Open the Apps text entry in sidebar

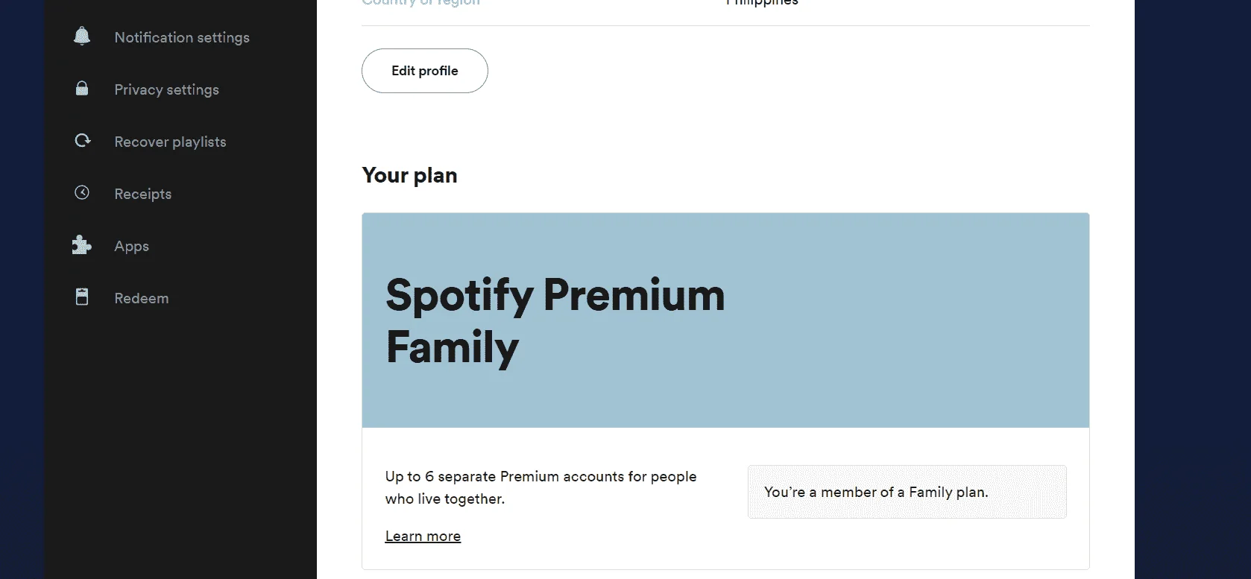(131, 246)
